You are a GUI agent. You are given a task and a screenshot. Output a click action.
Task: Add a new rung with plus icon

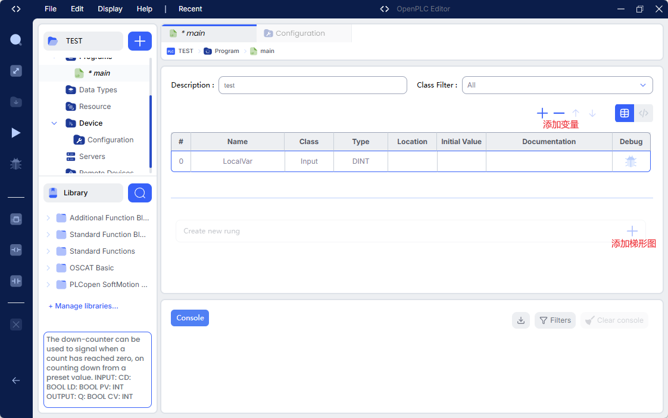(632, 231)
